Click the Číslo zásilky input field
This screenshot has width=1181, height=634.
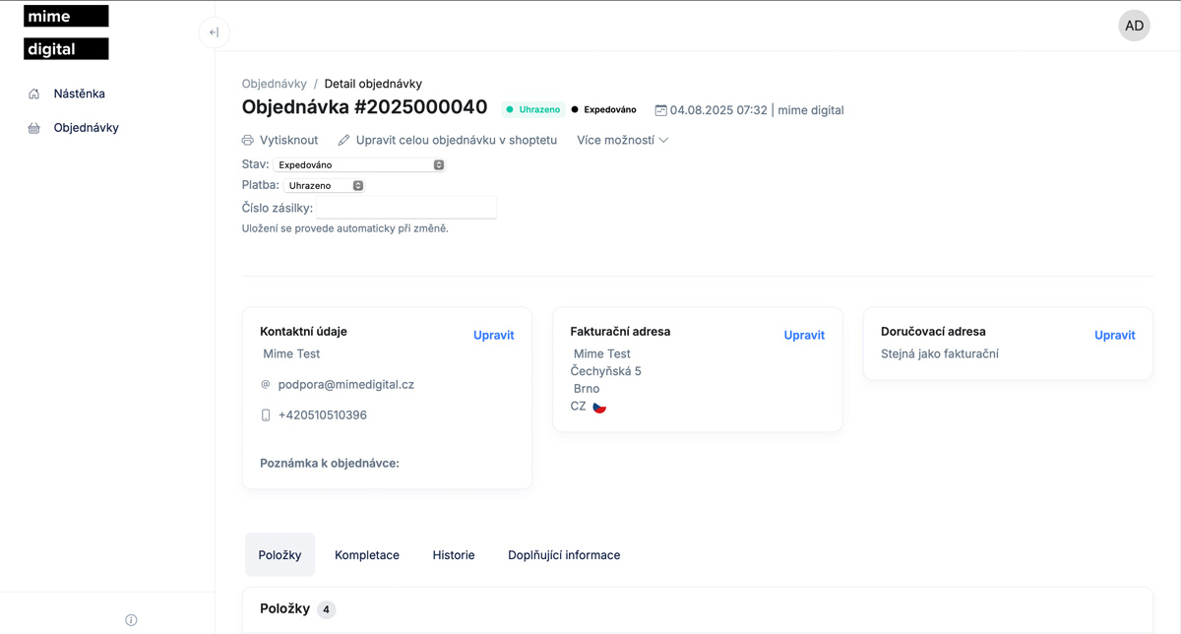406,208
